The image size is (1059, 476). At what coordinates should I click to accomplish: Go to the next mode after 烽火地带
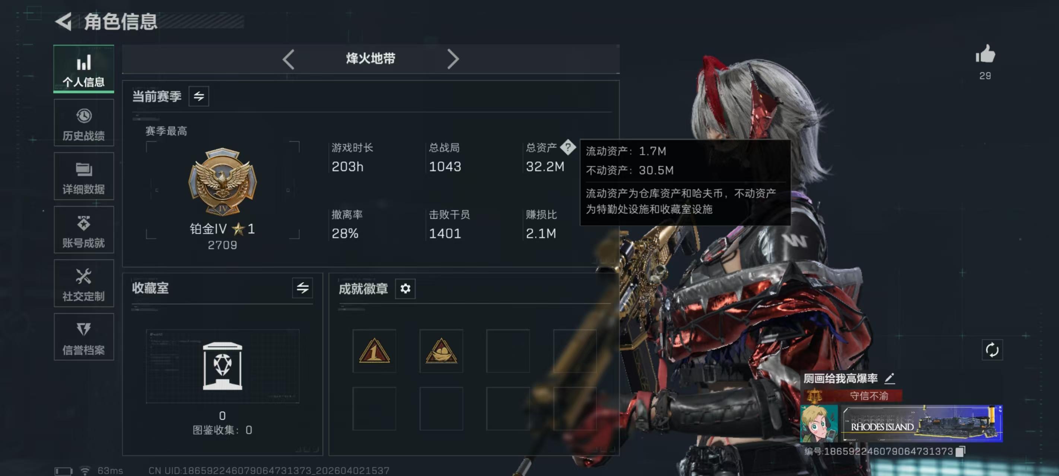coord(453,59)
